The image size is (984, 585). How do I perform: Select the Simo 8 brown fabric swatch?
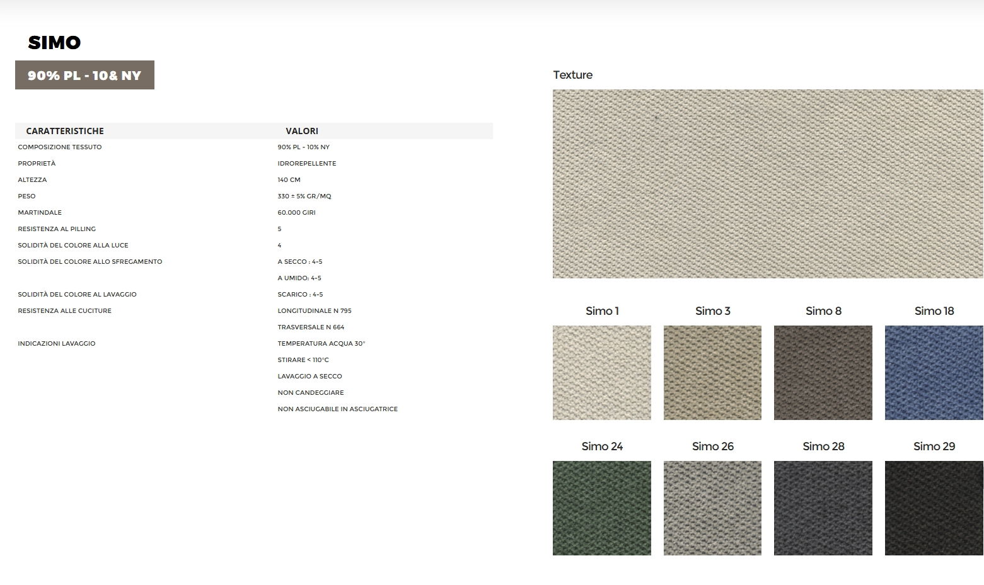823,373
